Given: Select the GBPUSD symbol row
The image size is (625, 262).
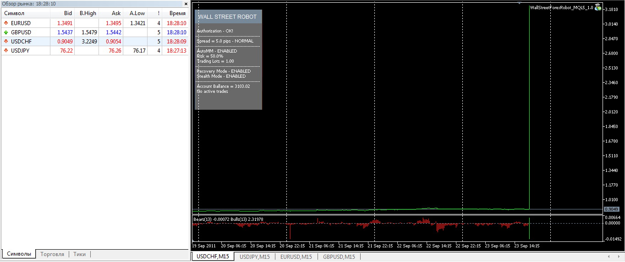Looking at the screenshot, I should 94,32.
